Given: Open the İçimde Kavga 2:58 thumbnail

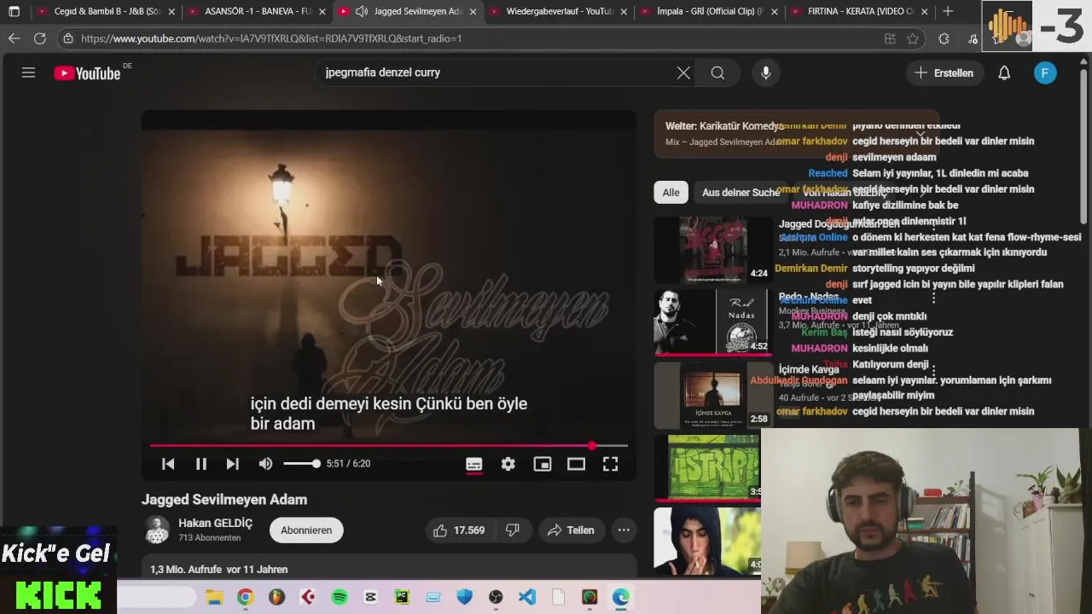Looking at the screenshot, I should pos(713,395).
